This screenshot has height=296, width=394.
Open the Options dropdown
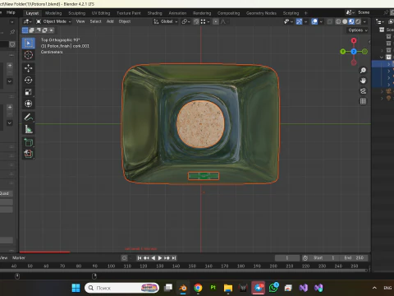(358, 30)
